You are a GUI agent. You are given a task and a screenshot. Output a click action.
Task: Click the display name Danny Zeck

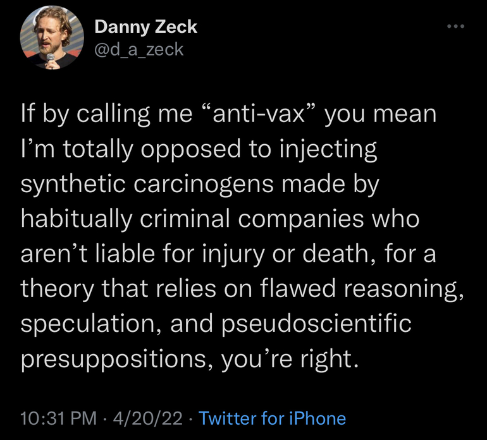(145, 27)
